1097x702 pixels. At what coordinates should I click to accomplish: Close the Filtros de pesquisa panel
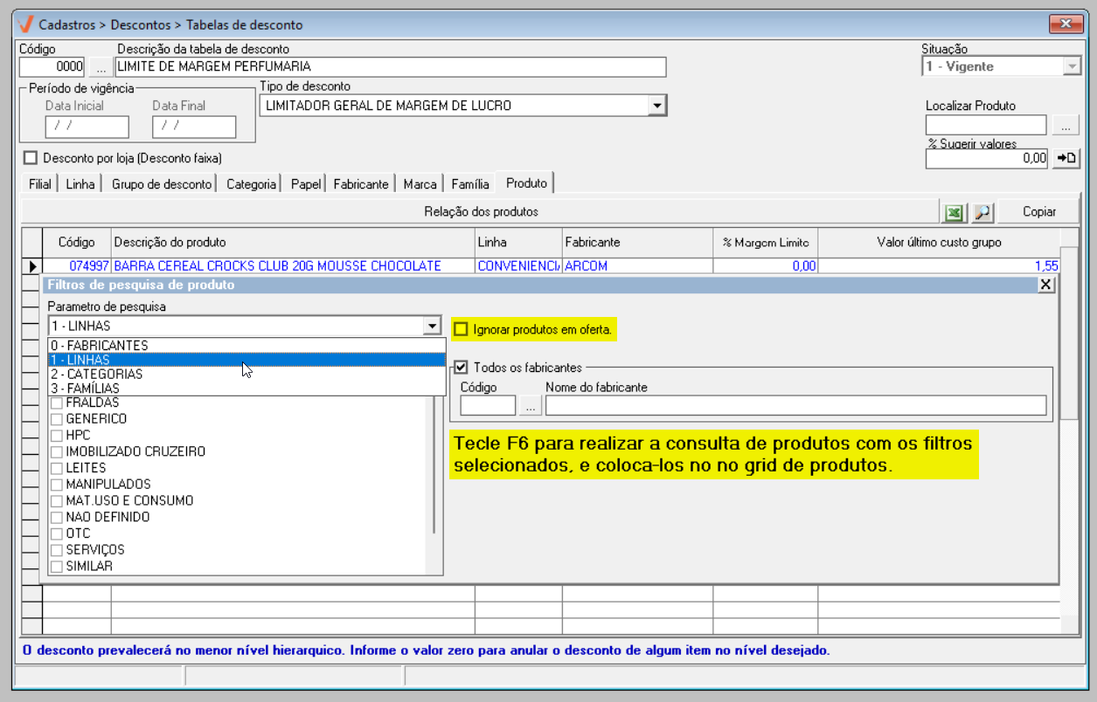(1045, 285)
